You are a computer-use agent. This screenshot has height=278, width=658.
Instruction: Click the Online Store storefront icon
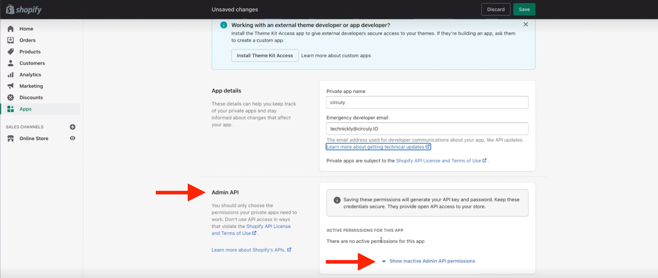pyautogui.click(x=11, y=139)
